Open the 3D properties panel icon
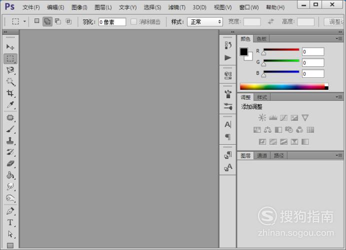The height and width of the screenshot is (250, 346). coord(228,75)
